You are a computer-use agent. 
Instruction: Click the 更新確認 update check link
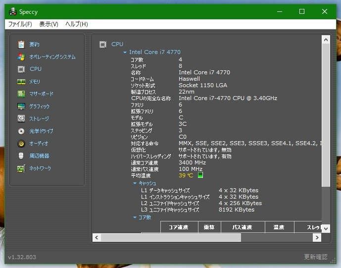point(315,257)
